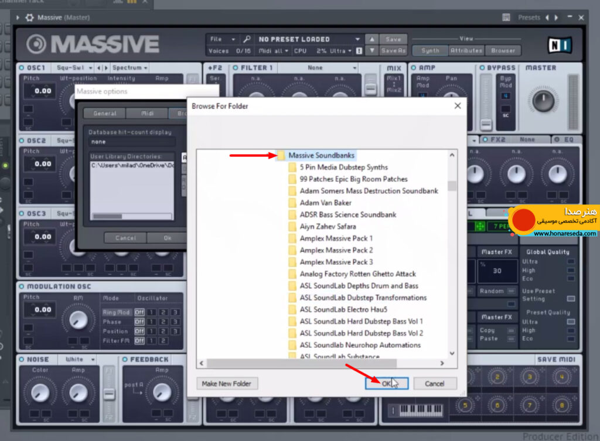Image resolution: width=600 pixels, height=441 pixels.
Task: Click the magnifier search icon beside File
Action: 247,39
